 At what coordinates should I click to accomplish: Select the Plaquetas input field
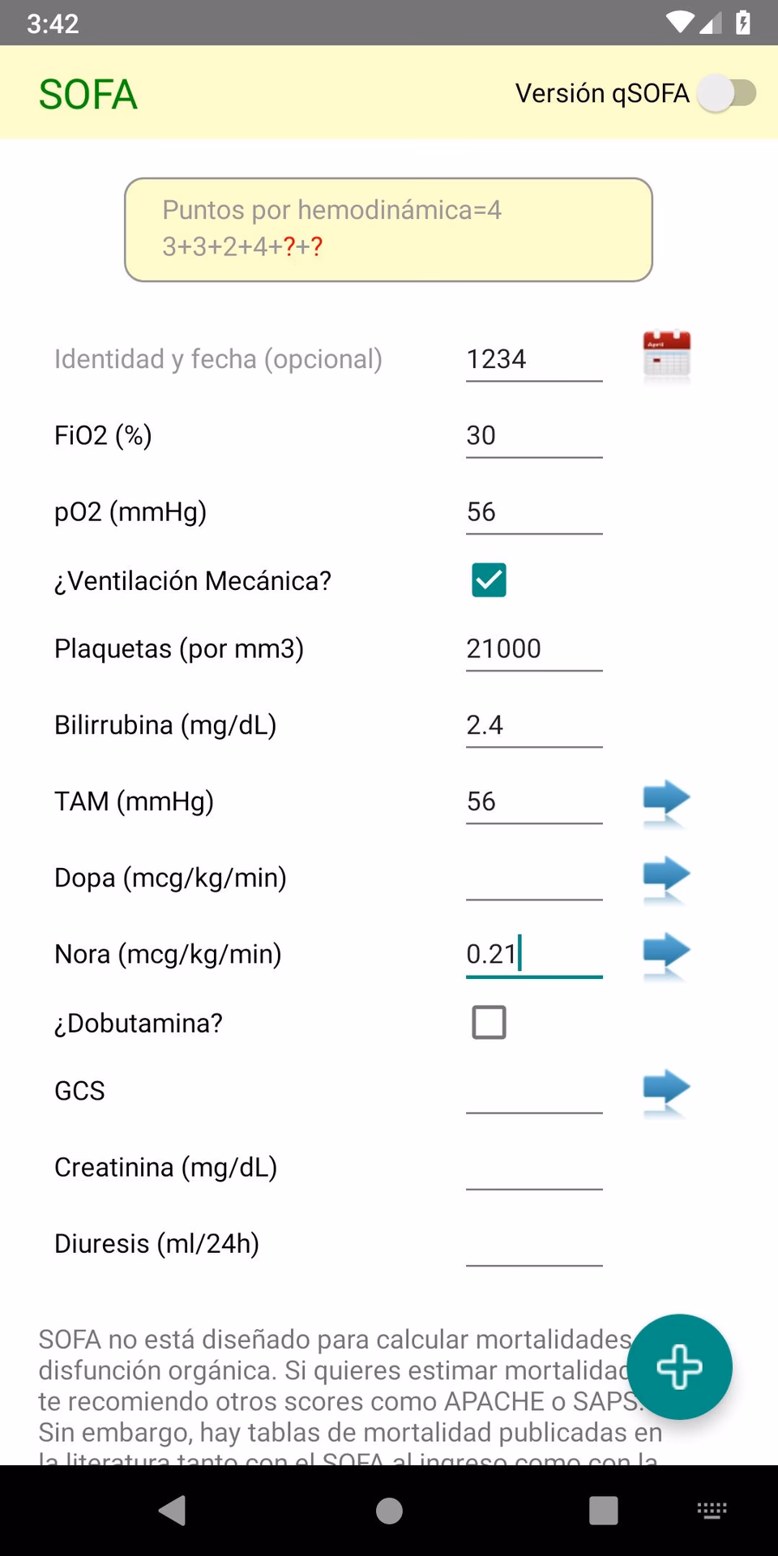(533, 648)
